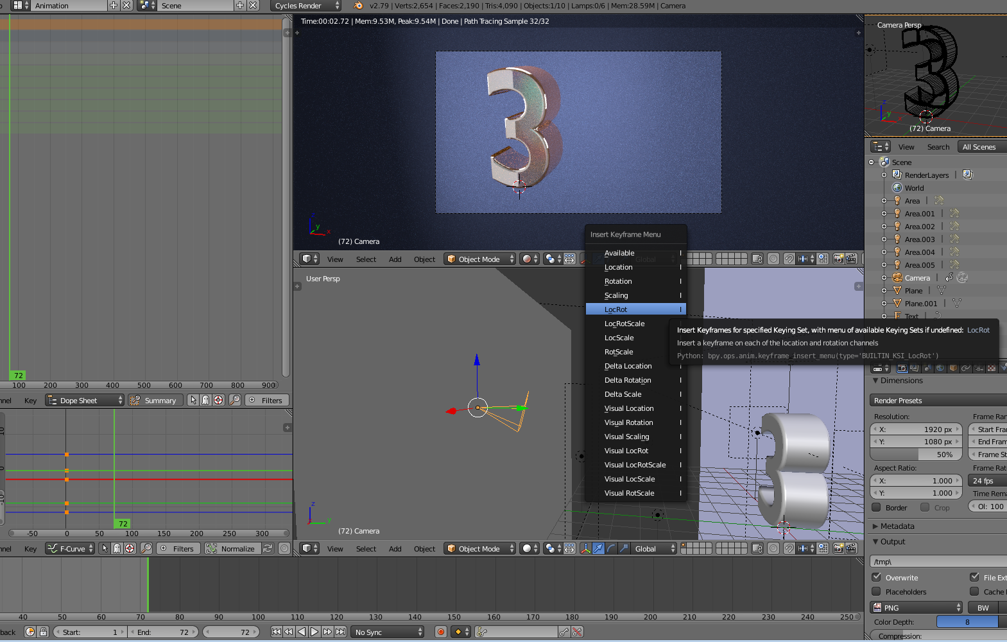Click the Render Presets button
Viewport: 1007px width, 642px height.
(x=938, y=400)
